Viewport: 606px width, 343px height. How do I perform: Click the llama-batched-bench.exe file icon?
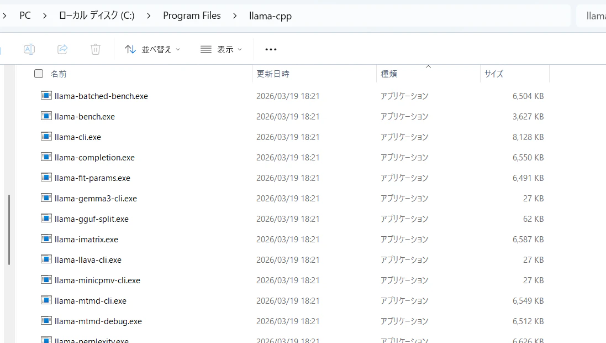coord(46,95)
